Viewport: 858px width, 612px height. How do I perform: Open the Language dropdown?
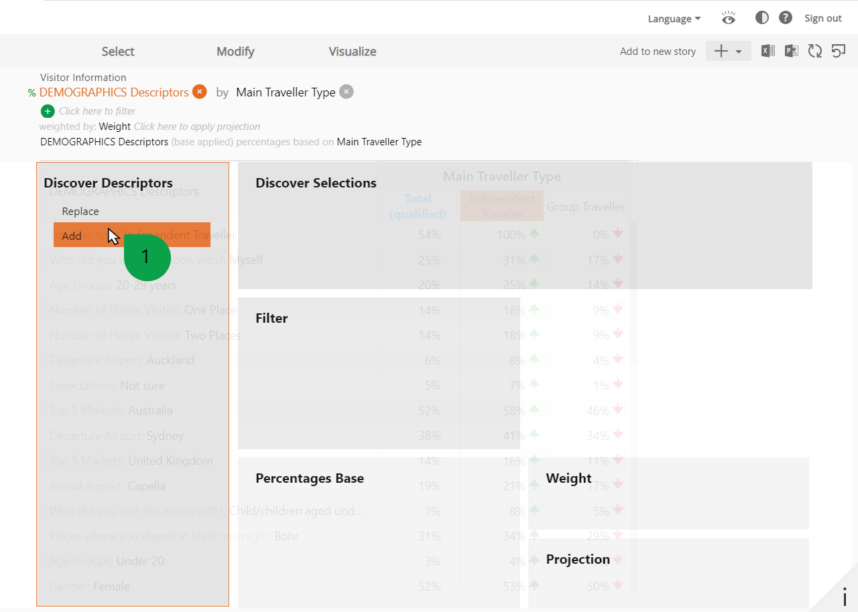[x=674, y=19]
